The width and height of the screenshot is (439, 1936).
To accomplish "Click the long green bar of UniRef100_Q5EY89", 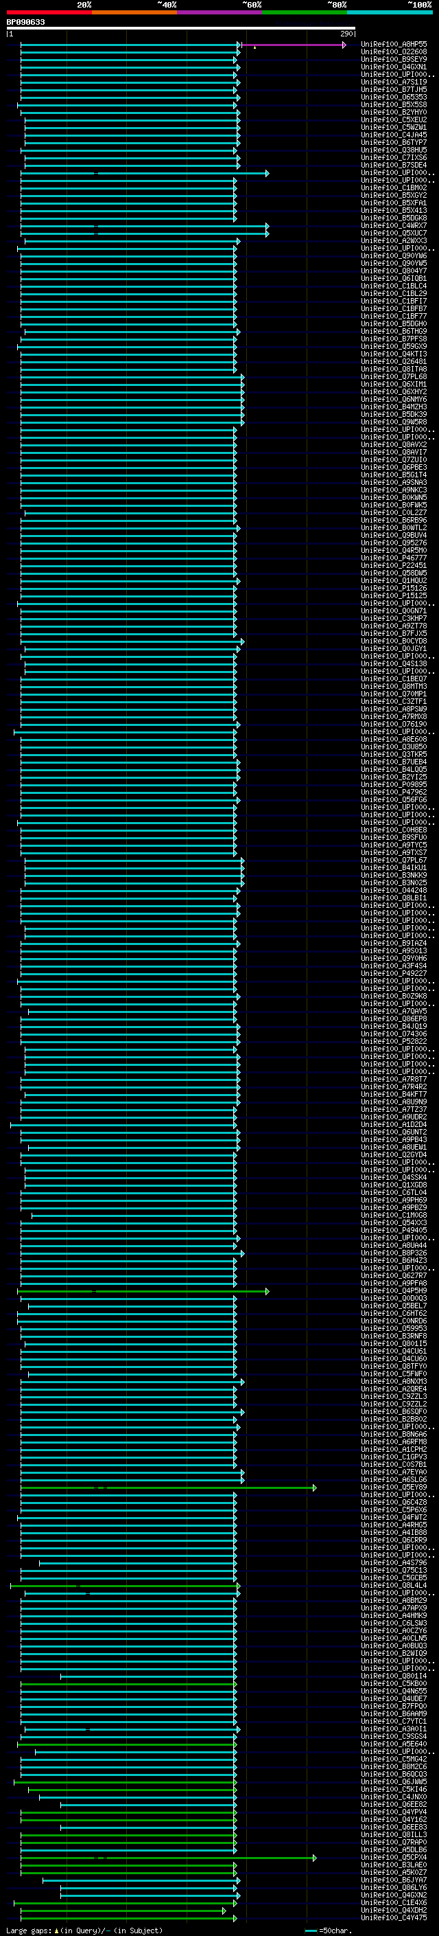I will 169,1488.
